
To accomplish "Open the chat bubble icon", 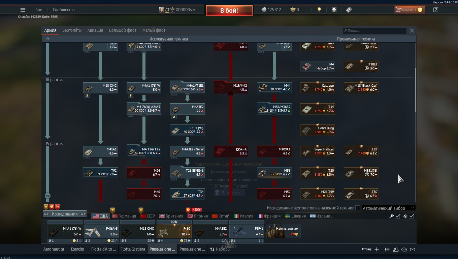I will (x=404, y=250).
